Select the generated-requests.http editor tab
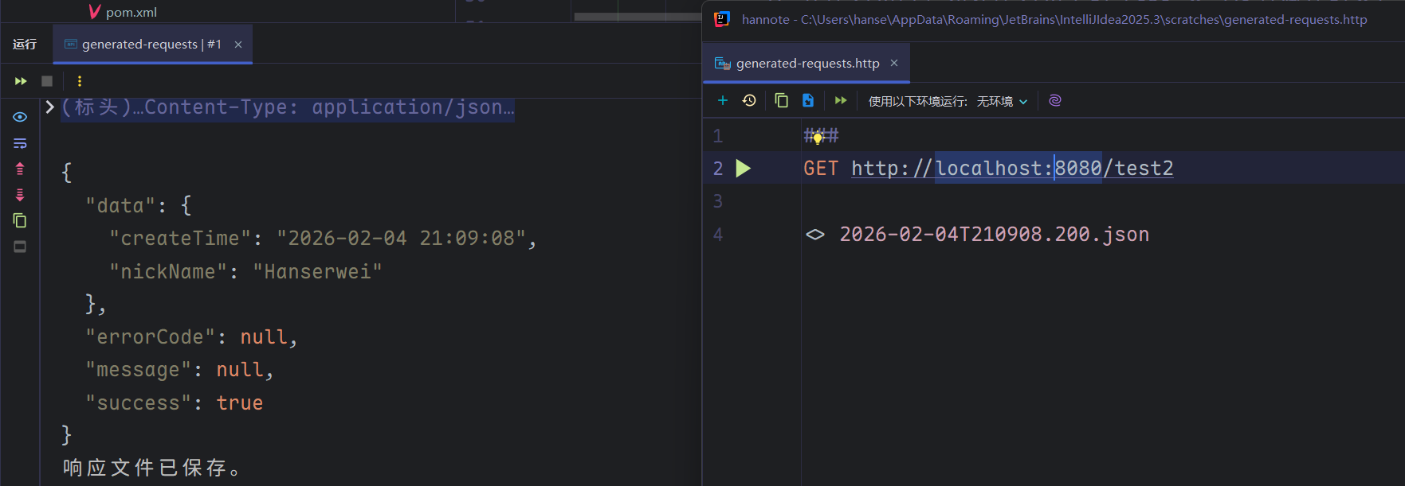The height and width of the screenshot is (486, 1405). point(807,64)
